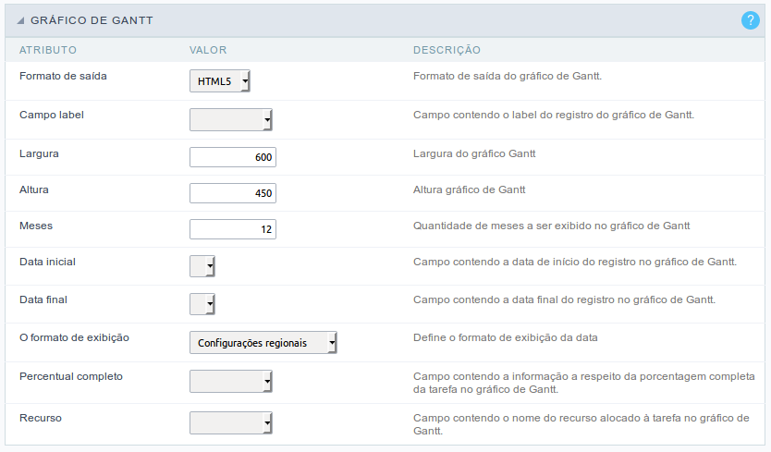Click the 'Recurso' attribute label
Screen dimensions: 771x452
41,418
